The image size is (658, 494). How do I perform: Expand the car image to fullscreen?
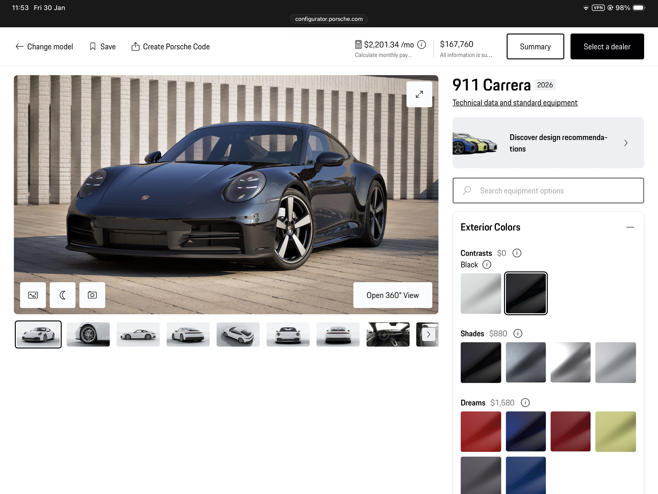click(x=419, y=95)
